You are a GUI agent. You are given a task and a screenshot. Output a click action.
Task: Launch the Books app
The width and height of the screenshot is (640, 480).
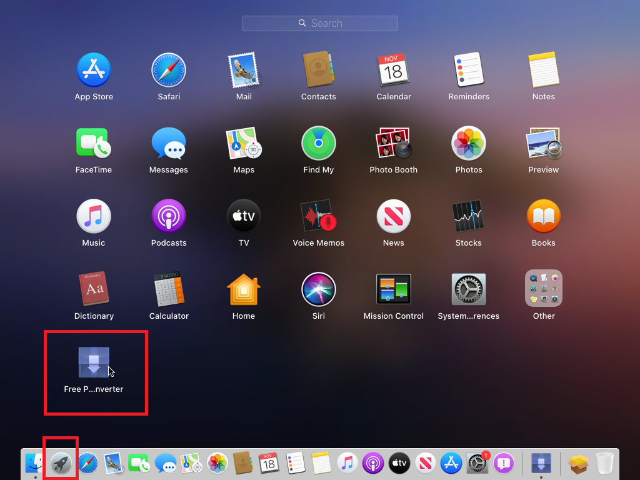click(544, 216)
